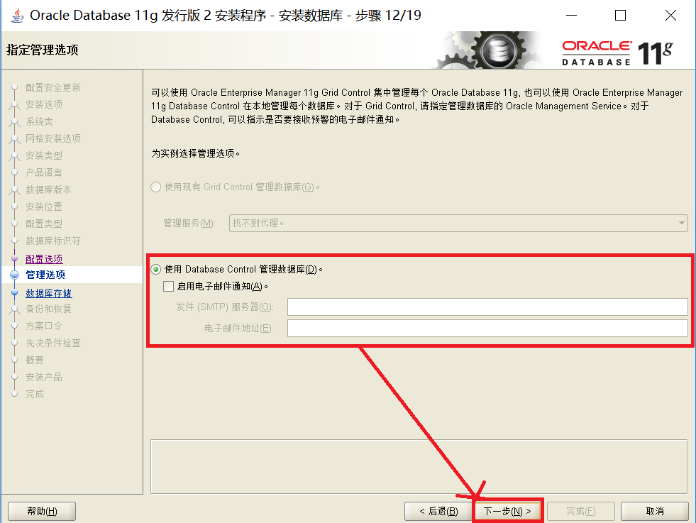Click the blue step marker beside 管理选项
Screen dimensions: 696x523
point(15,275)
